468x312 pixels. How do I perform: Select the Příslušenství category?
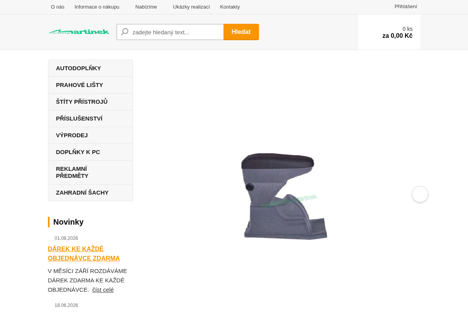[90, 119]
